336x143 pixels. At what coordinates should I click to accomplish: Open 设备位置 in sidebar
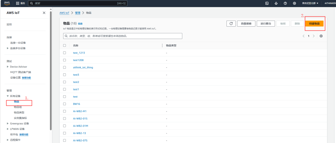coord(16,78)
